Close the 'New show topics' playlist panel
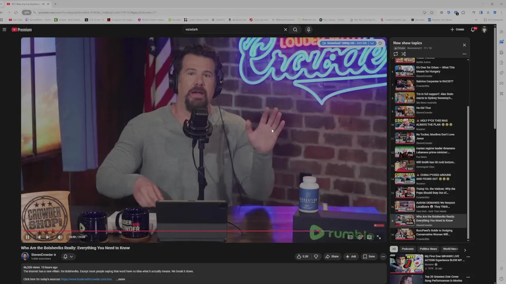The image size is (506, 284). tap(464, 45)
